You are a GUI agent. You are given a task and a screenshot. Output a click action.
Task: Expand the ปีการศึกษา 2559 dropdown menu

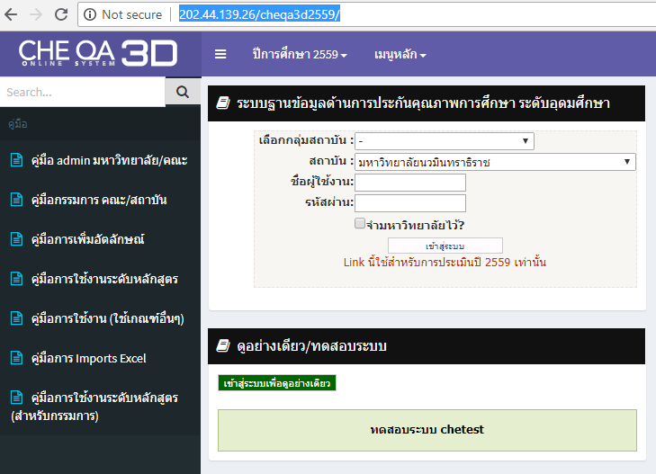pos(299,55)
